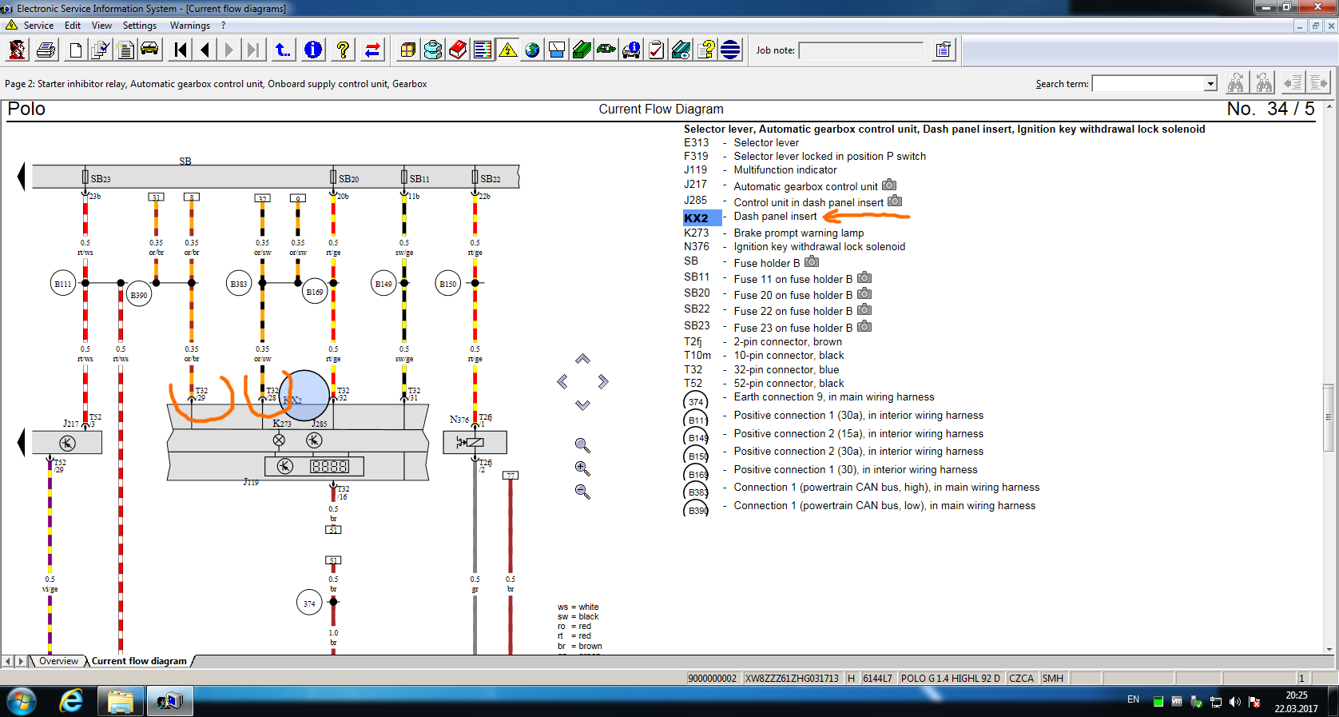Pan diagram right with the right arrow

coord(603,381)
